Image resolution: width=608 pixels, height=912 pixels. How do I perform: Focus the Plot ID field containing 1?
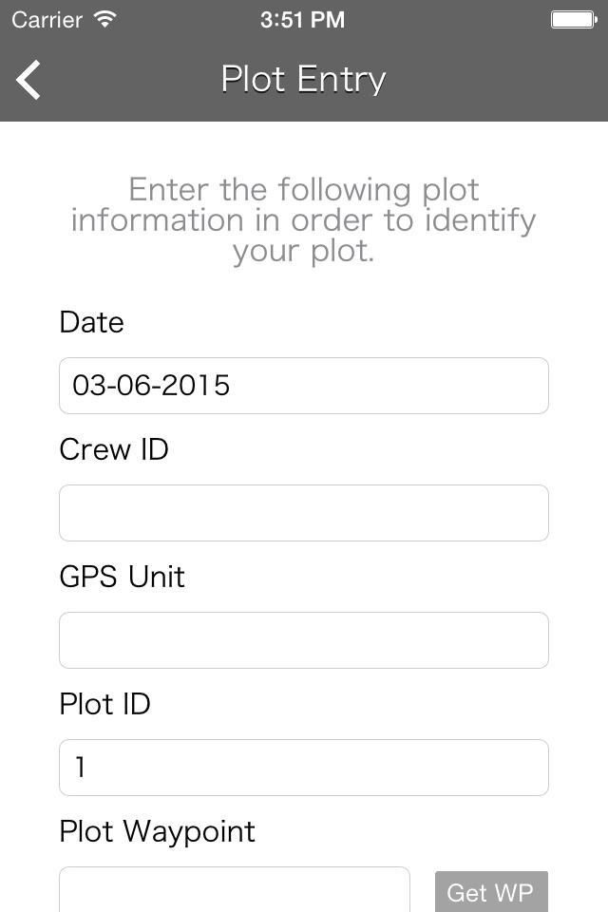tap(304, 768)
